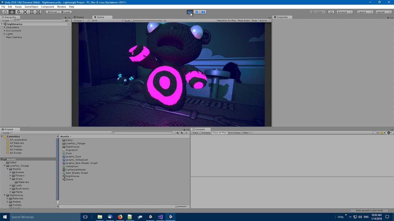394x221 pixels.
Task: Clear the console
Action: point(195,133)
